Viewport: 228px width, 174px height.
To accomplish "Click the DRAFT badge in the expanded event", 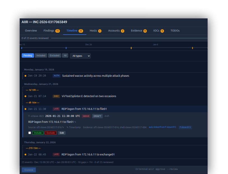I will (x=97, y=116).
